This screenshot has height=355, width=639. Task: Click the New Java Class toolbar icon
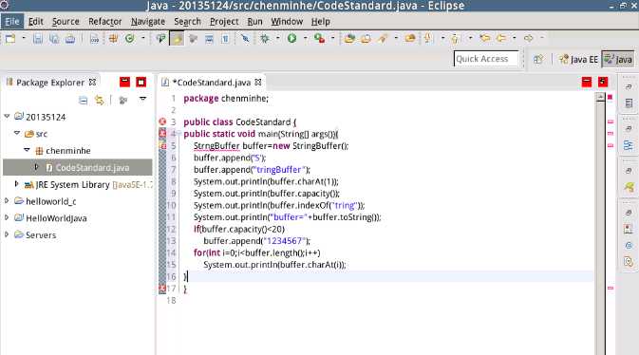(x=129, y=39)
